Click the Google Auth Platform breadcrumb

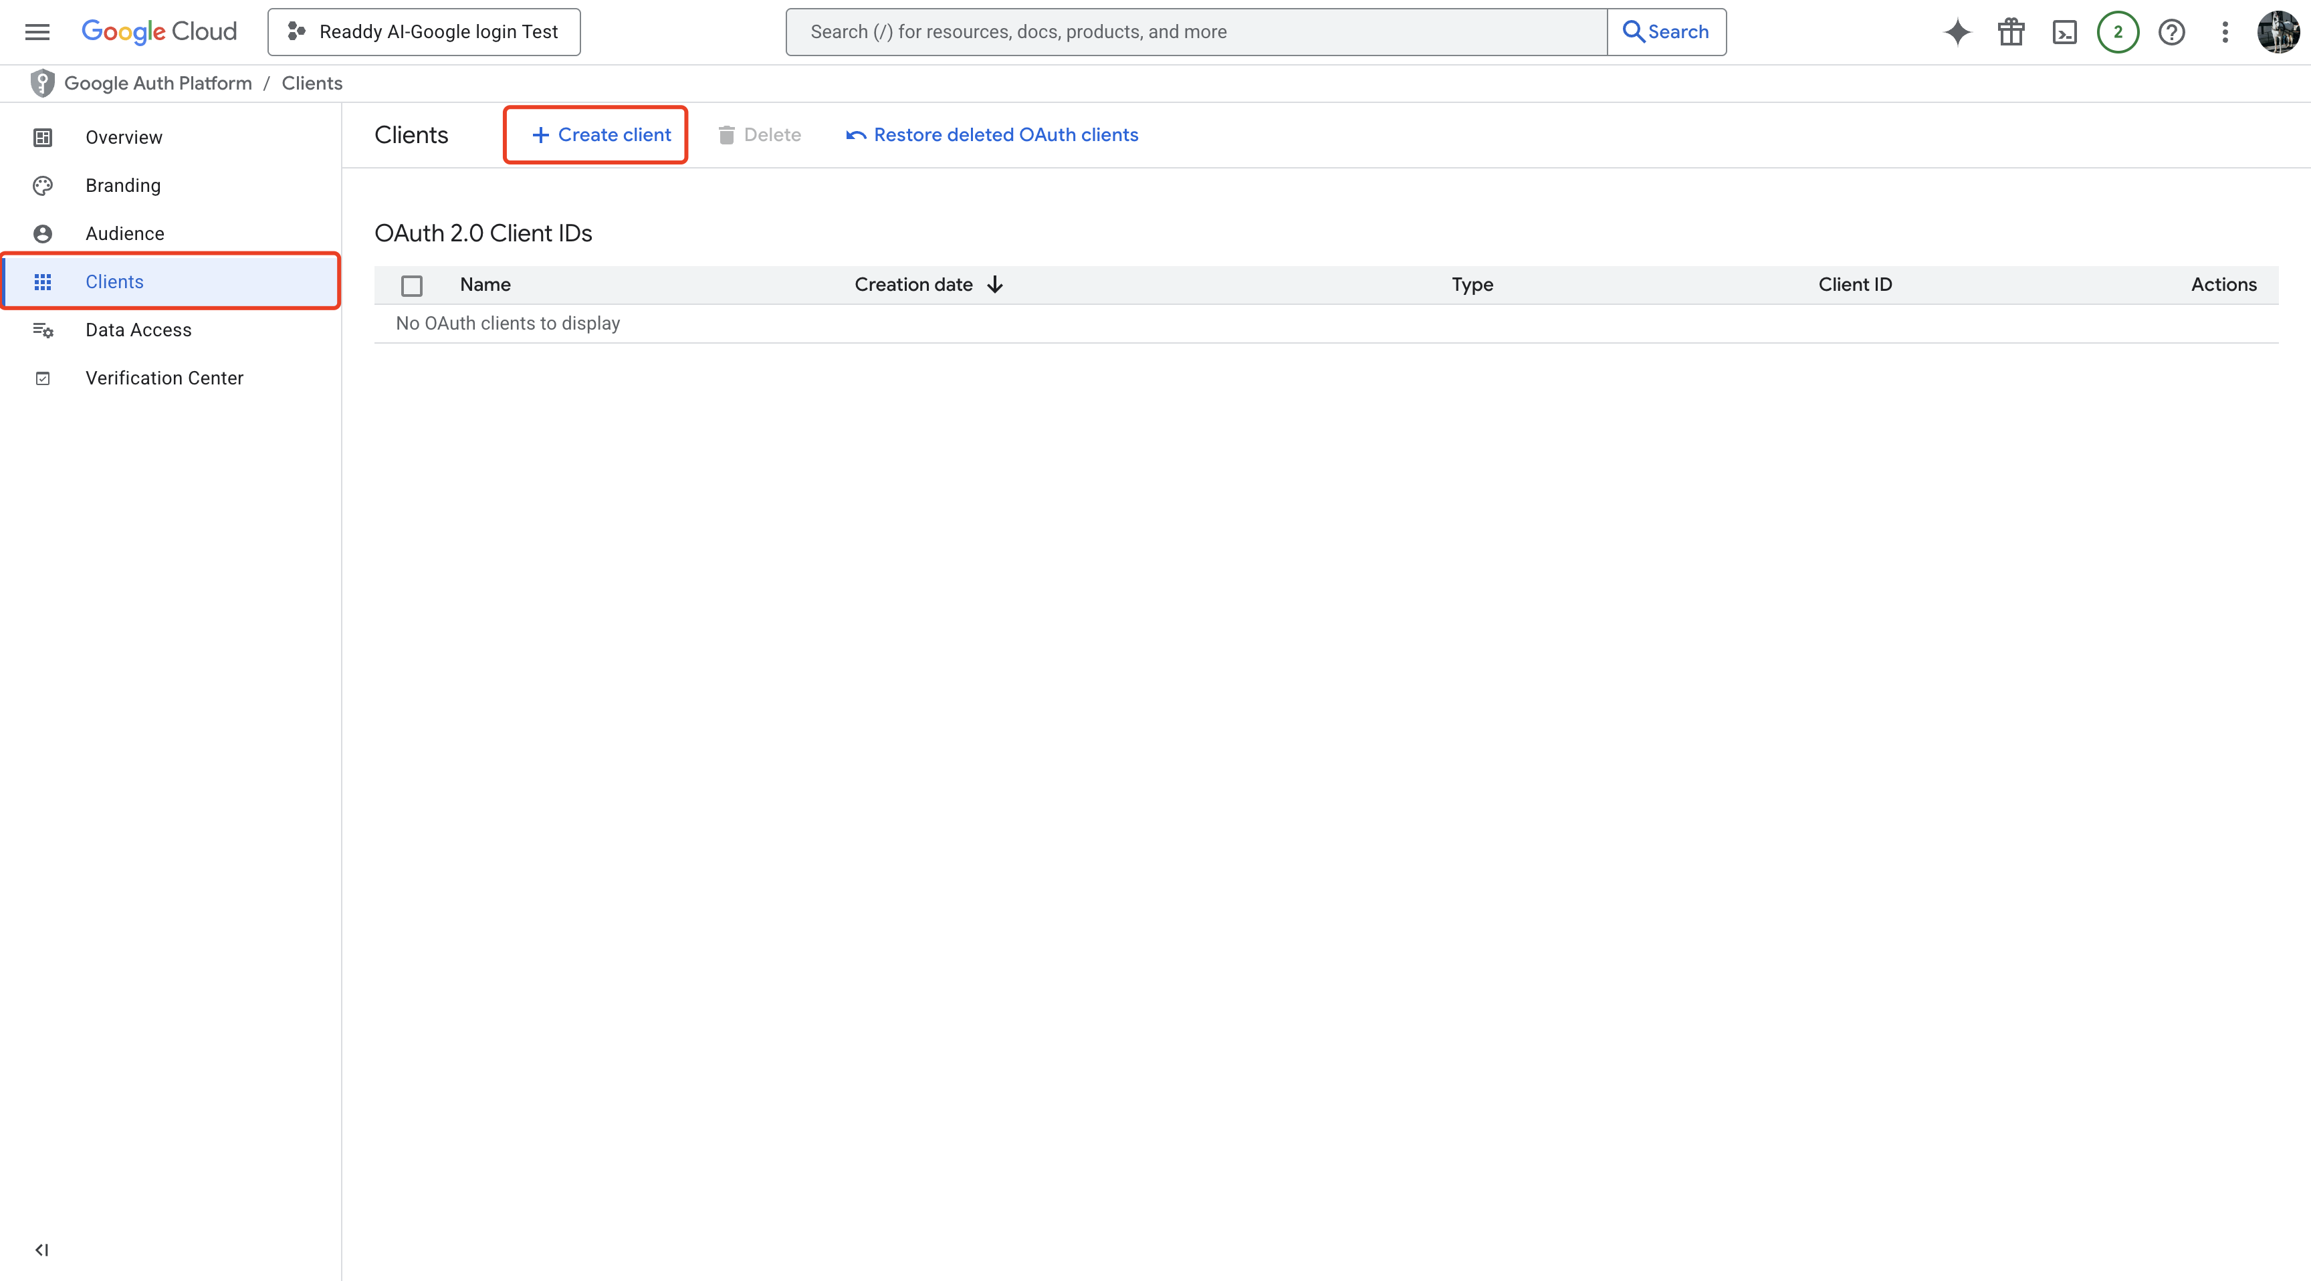(158, 84)
